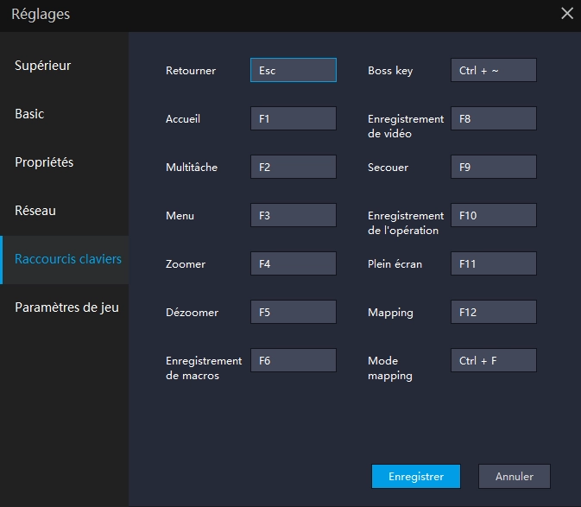Click the Boss key shortcut field
The image size is (581, 507).
[493, 70]
